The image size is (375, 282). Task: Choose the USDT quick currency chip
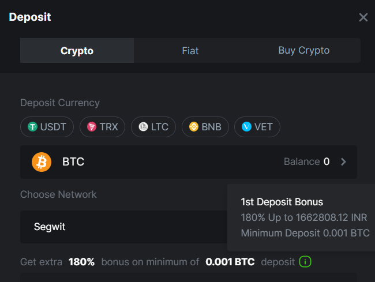coord(47,127)
